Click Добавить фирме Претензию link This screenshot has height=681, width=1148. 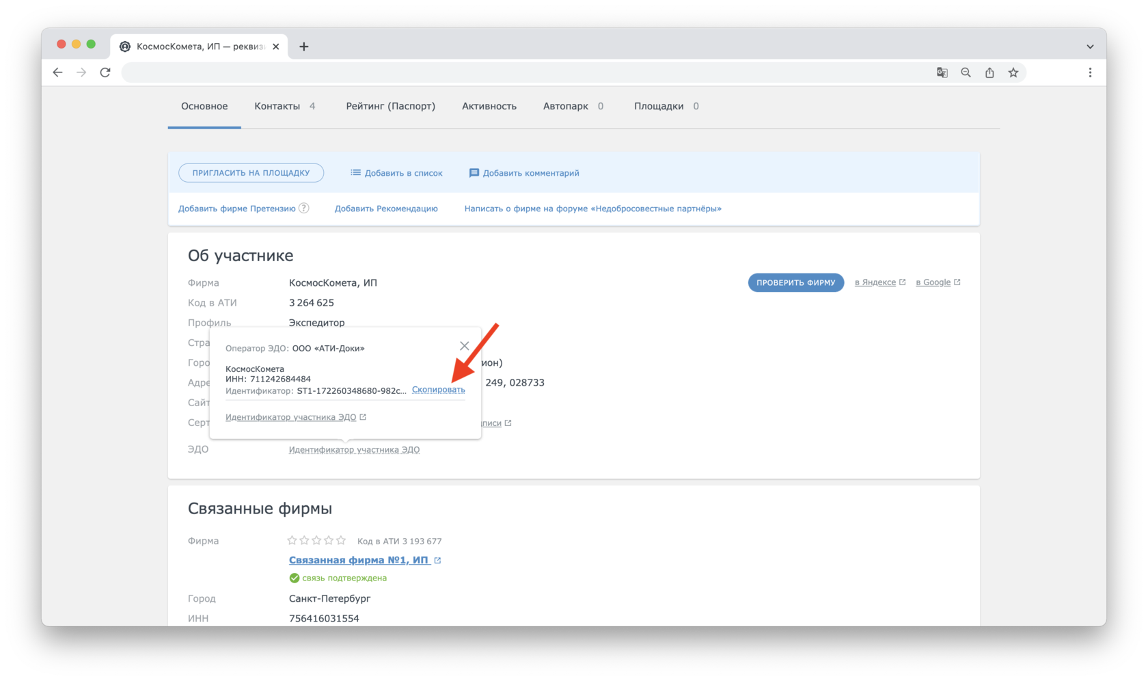tap(236, 209)
